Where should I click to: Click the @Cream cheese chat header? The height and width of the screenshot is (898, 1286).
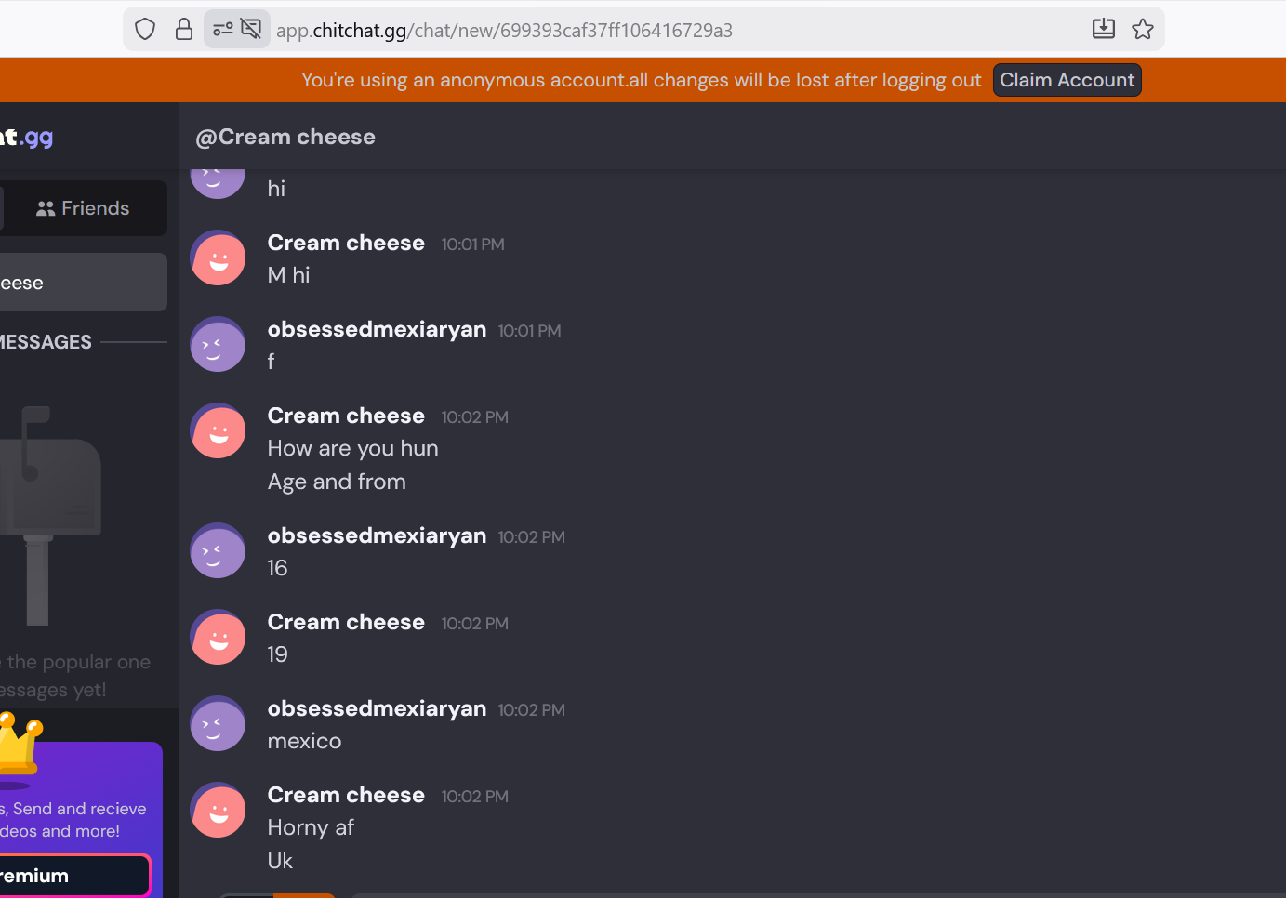(x=285, y=137)
